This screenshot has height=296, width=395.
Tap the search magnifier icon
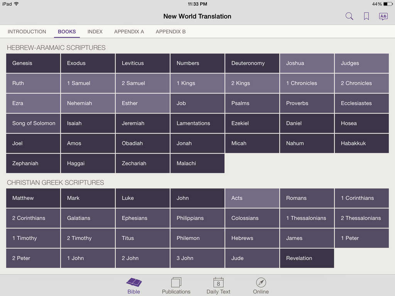point(349,16)
